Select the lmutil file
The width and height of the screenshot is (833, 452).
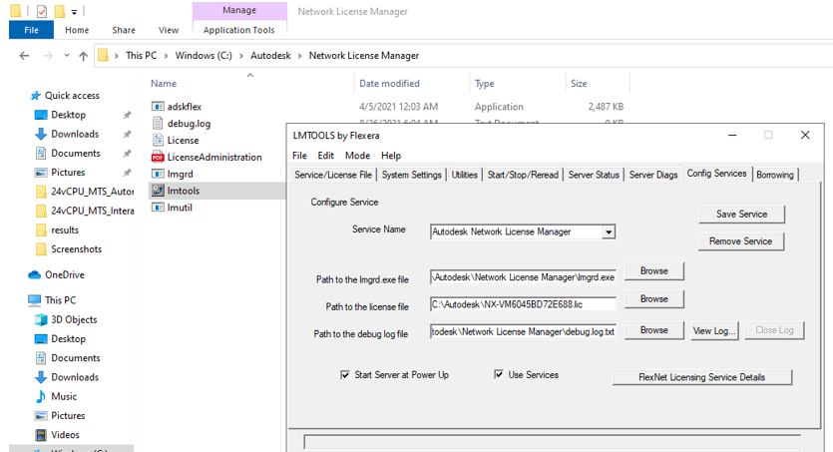point(180,208)
